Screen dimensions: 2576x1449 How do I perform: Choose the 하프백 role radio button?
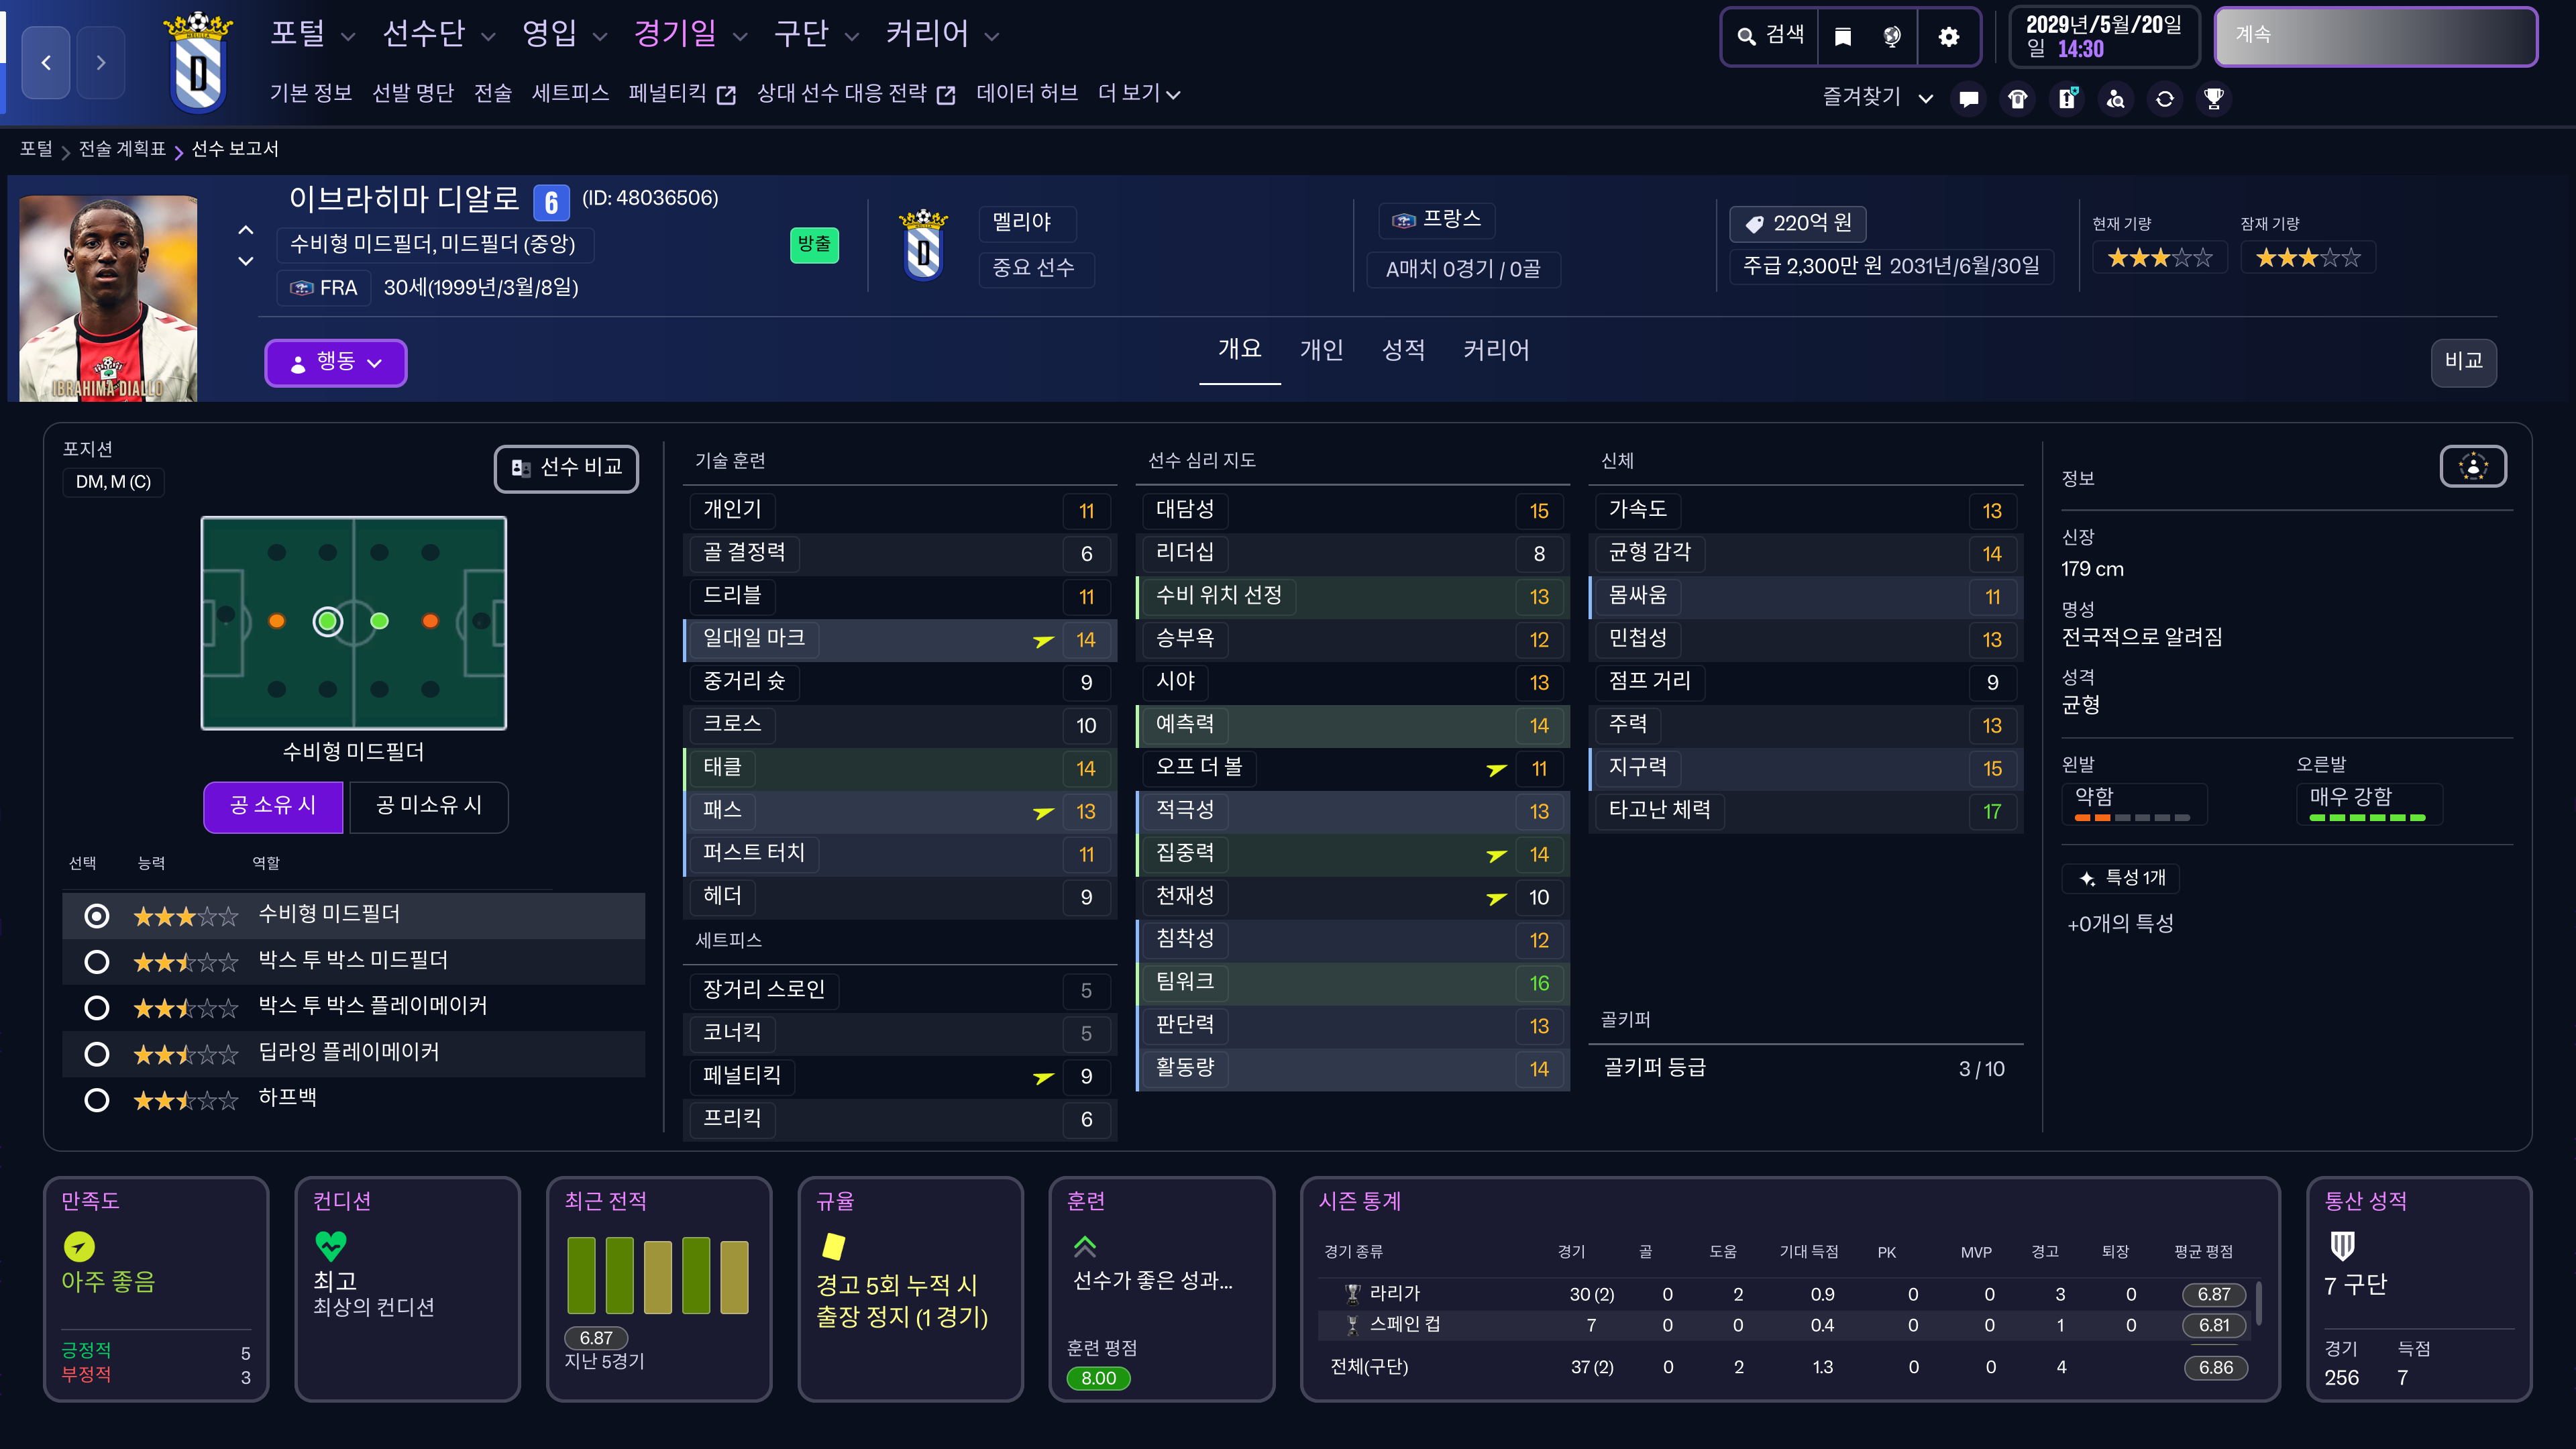tap(97, 1100)
